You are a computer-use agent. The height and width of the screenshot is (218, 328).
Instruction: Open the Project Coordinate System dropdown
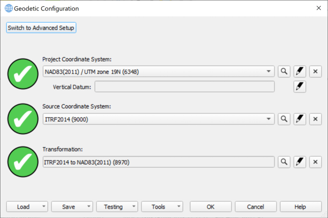point(268,72)
